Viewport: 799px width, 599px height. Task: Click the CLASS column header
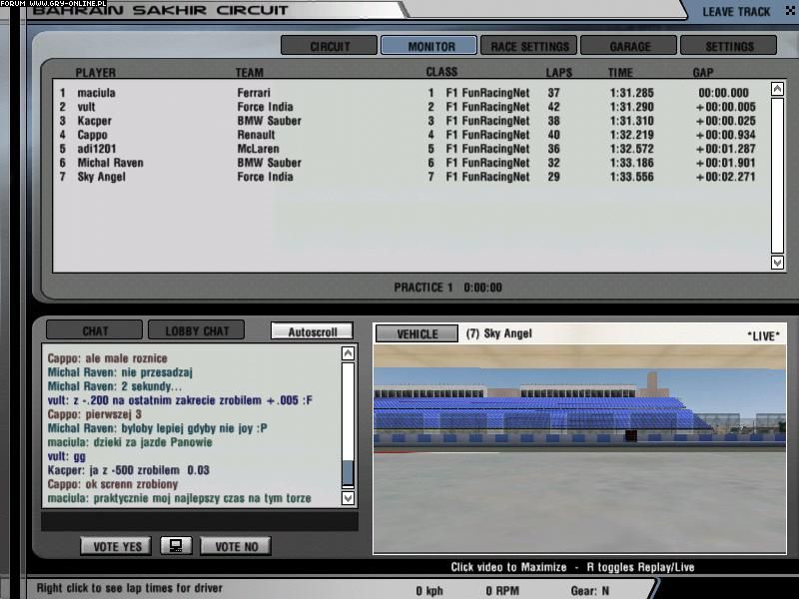click(x=441, y=72)
